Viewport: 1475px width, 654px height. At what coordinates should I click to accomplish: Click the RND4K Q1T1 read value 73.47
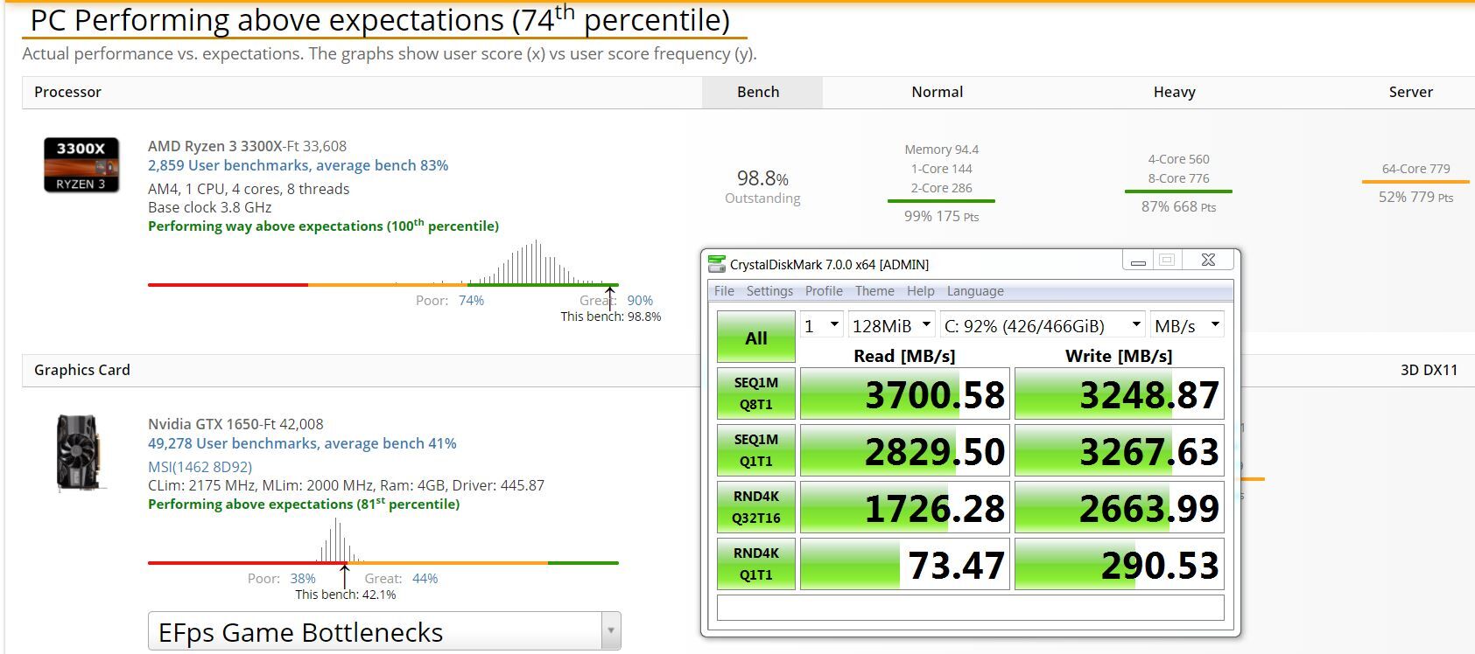905,564
